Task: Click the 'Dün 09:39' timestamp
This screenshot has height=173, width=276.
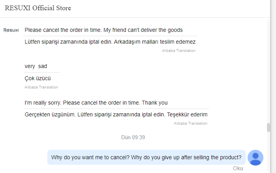Action: (x=133, y=137)
